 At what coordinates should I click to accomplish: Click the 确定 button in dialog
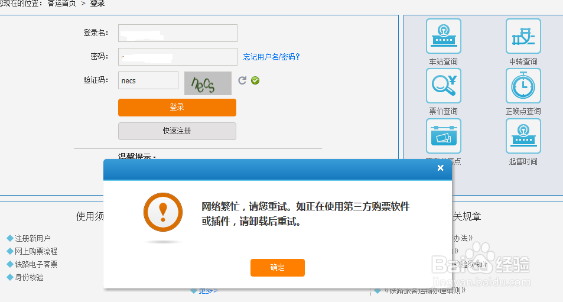click(278, 268)
